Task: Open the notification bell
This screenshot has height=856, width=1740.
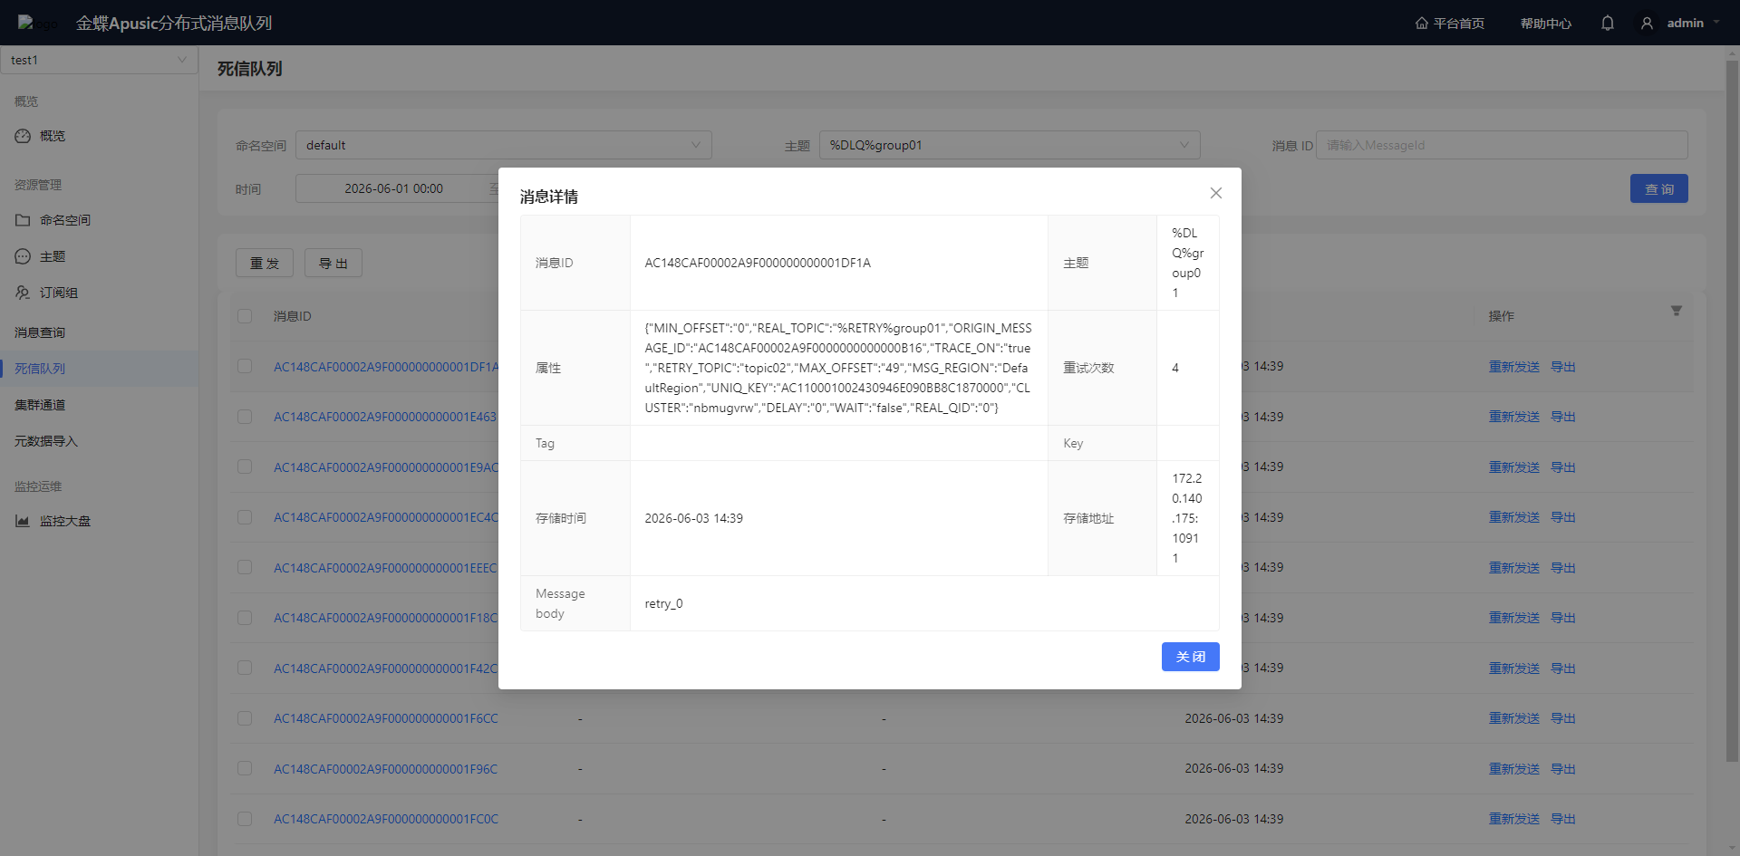Action: (x=1608, y=23)
